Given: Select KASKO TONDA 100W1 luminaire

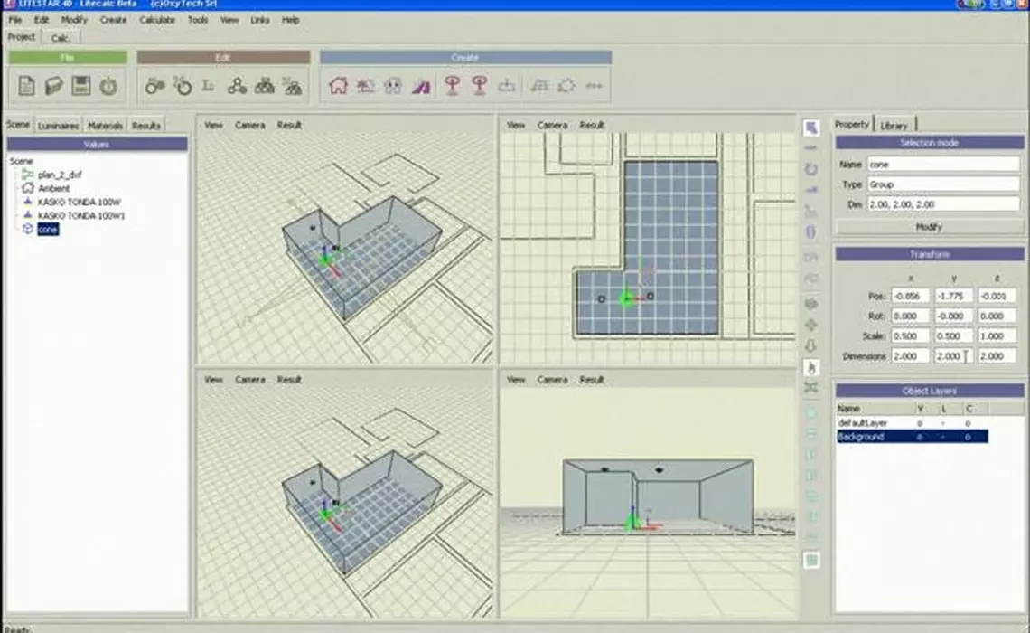Looking at the screenshot, I should (x=81, y=215).
